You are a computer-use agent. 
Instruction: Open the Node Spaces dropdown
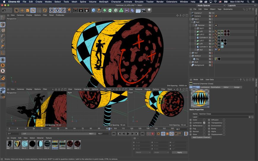[211, 5]
